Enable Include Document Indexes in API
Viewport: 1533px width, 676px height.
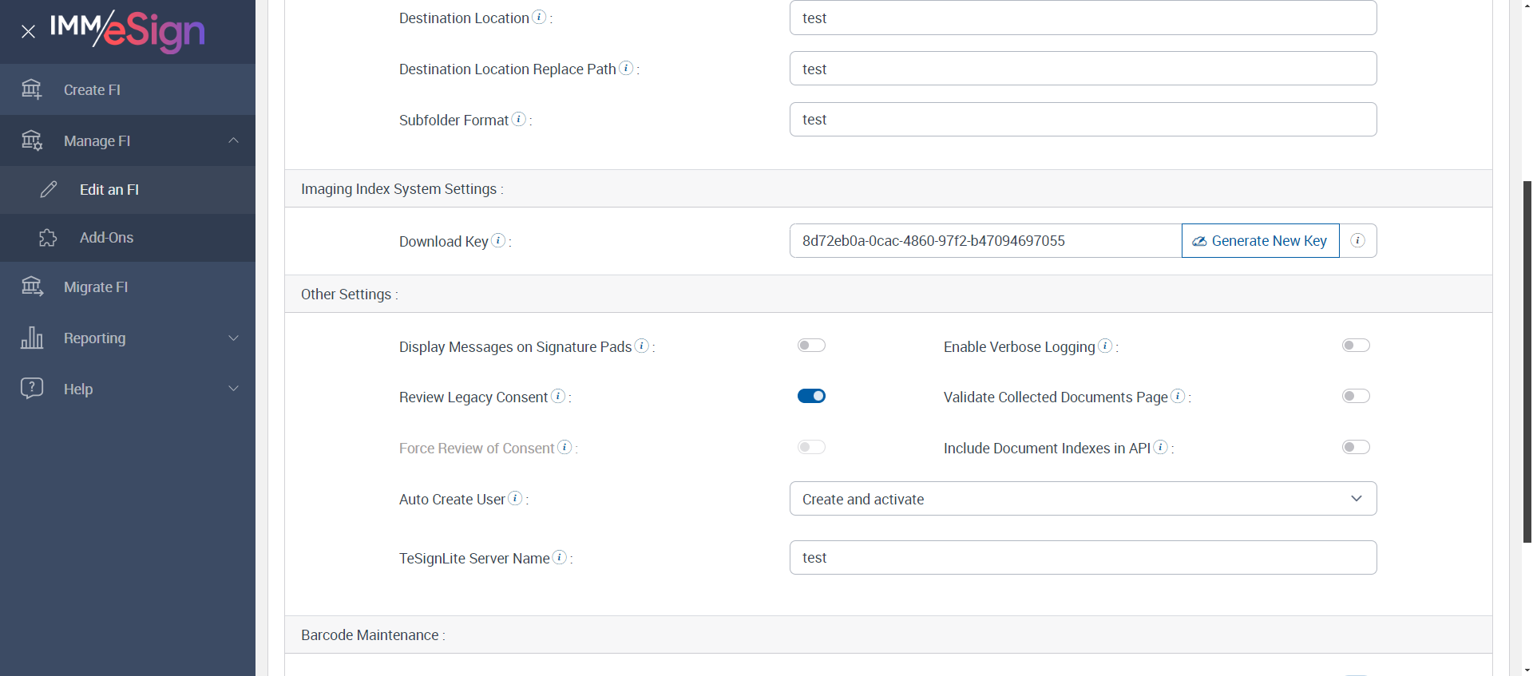click(1356, 447)
